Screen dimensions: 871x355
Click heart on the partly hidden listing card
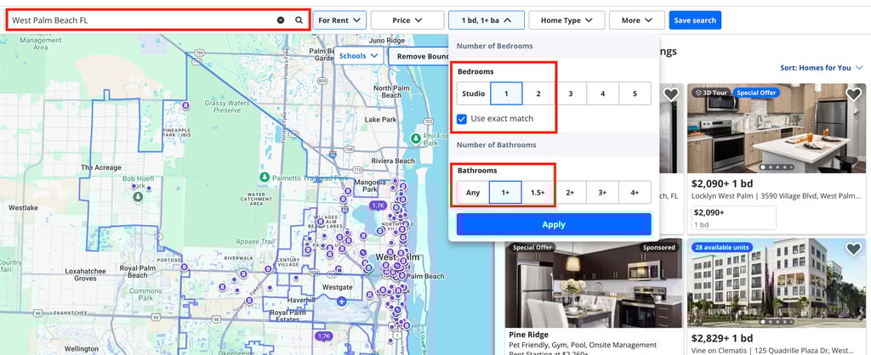pos(671,95)
